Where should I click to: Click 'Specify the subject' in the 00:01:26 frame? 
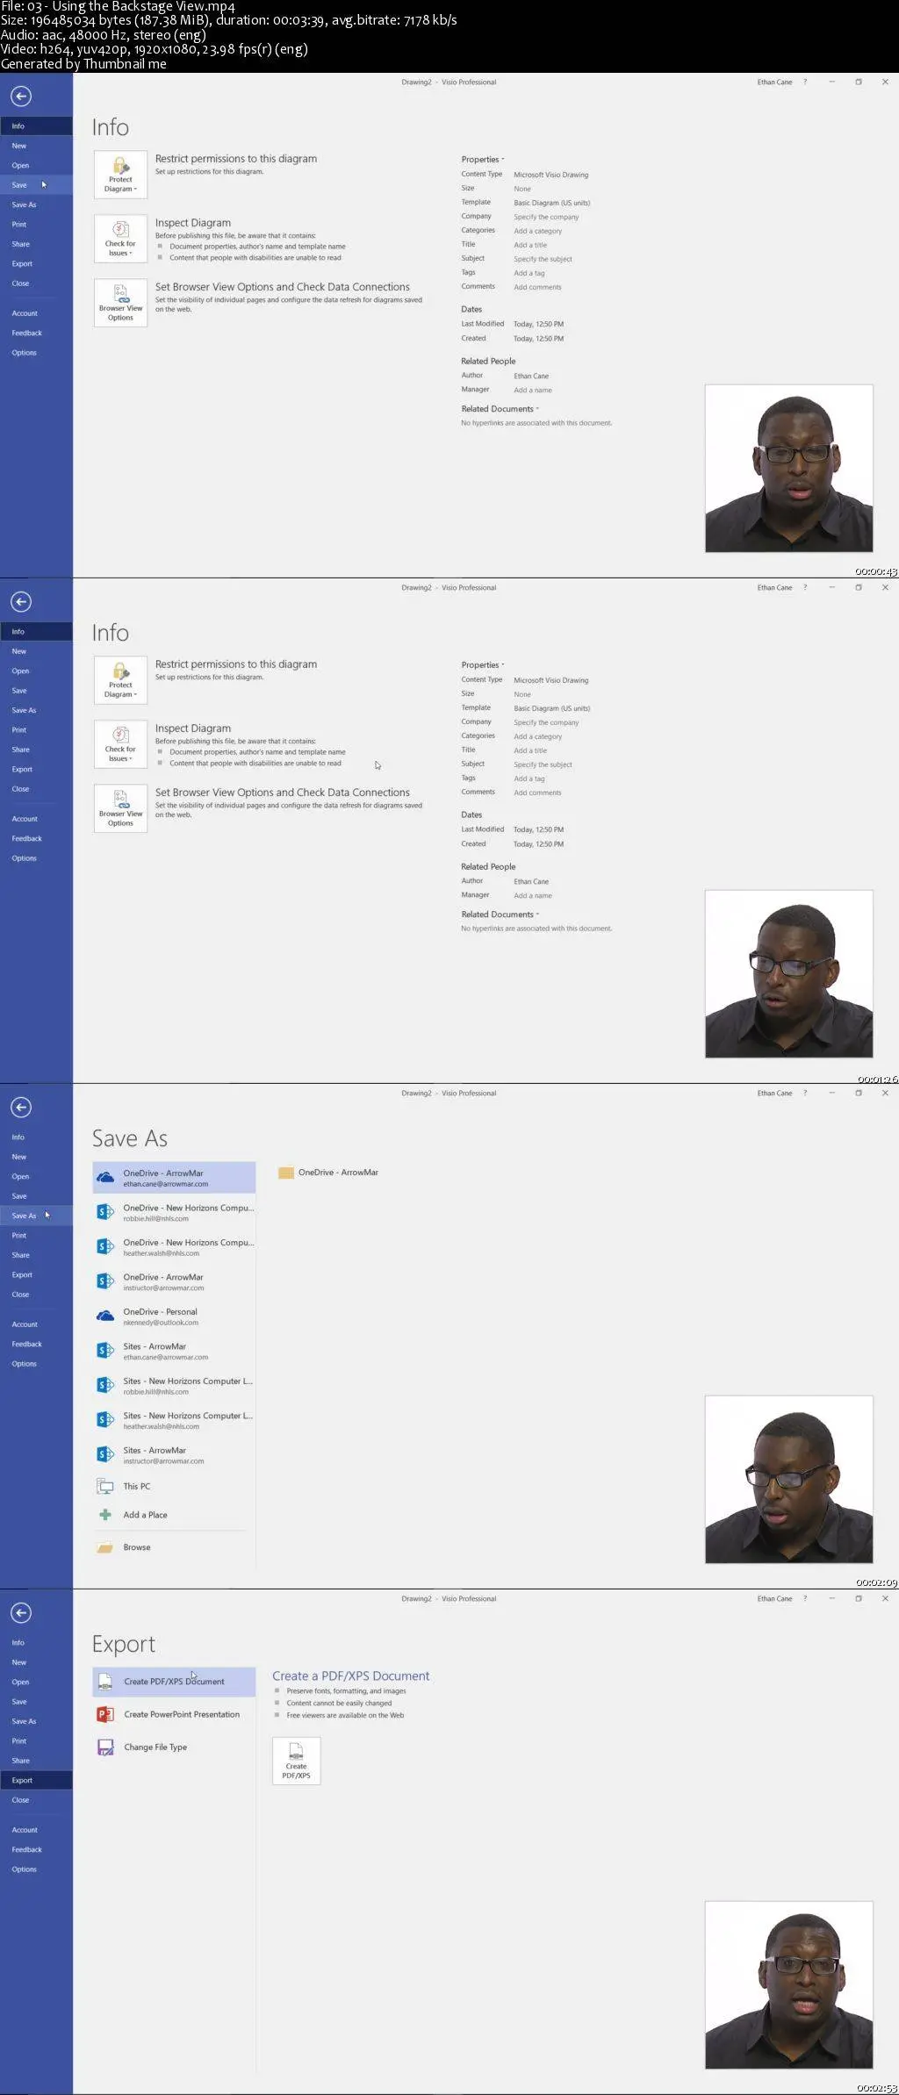coord(543,764)
